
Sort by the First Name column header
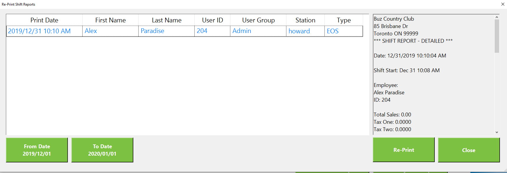(110, 20)
